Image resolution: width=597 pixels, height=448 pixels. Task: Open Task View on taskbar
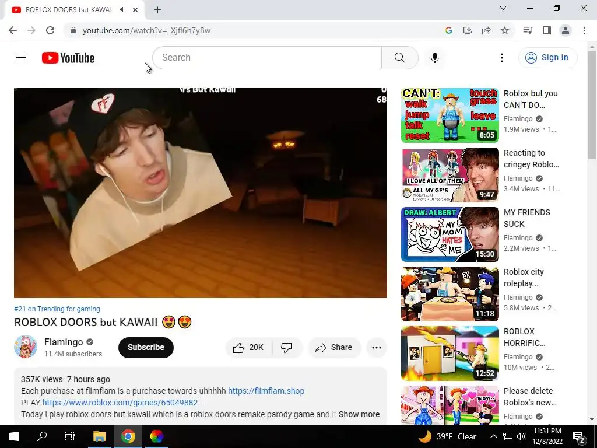[70, 436]
